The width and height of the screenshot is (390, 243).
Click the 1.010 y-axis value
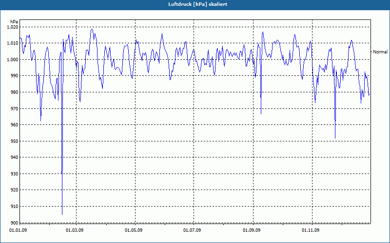pyautogui.click(x=13, y=43)
